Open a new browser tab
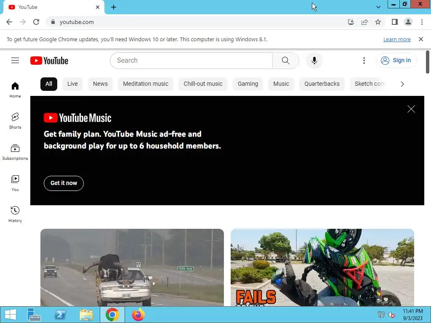 pos(114,7)
